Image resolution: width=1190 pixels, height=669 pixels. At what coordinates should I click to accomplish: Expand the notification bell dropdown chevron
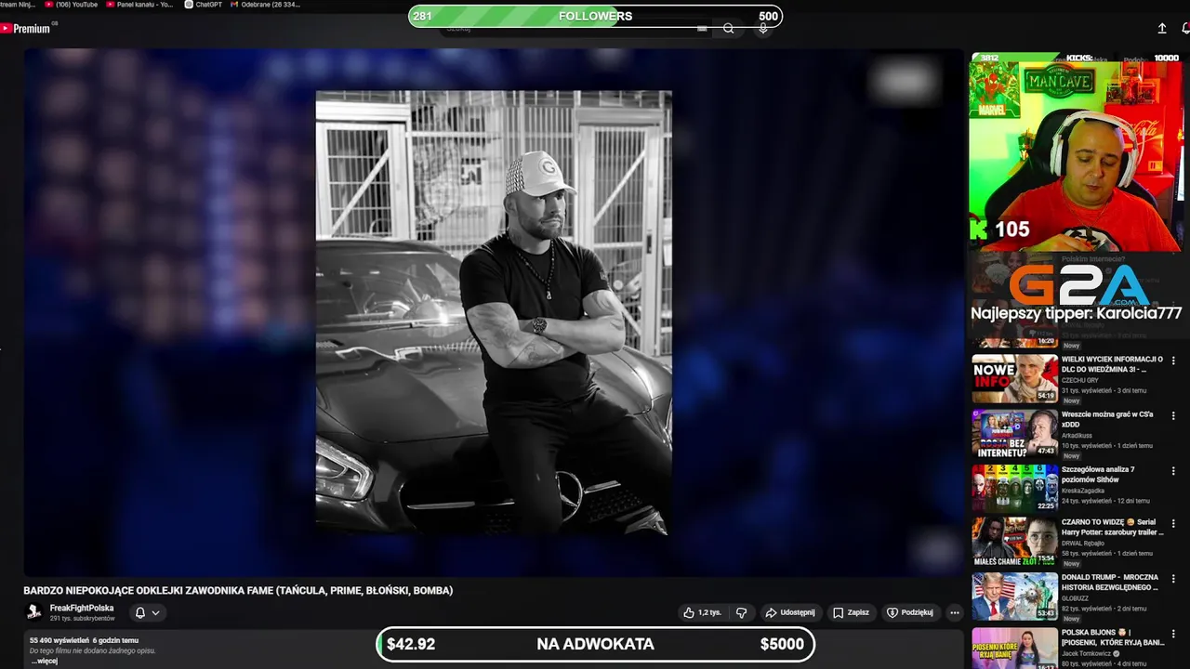155,612
